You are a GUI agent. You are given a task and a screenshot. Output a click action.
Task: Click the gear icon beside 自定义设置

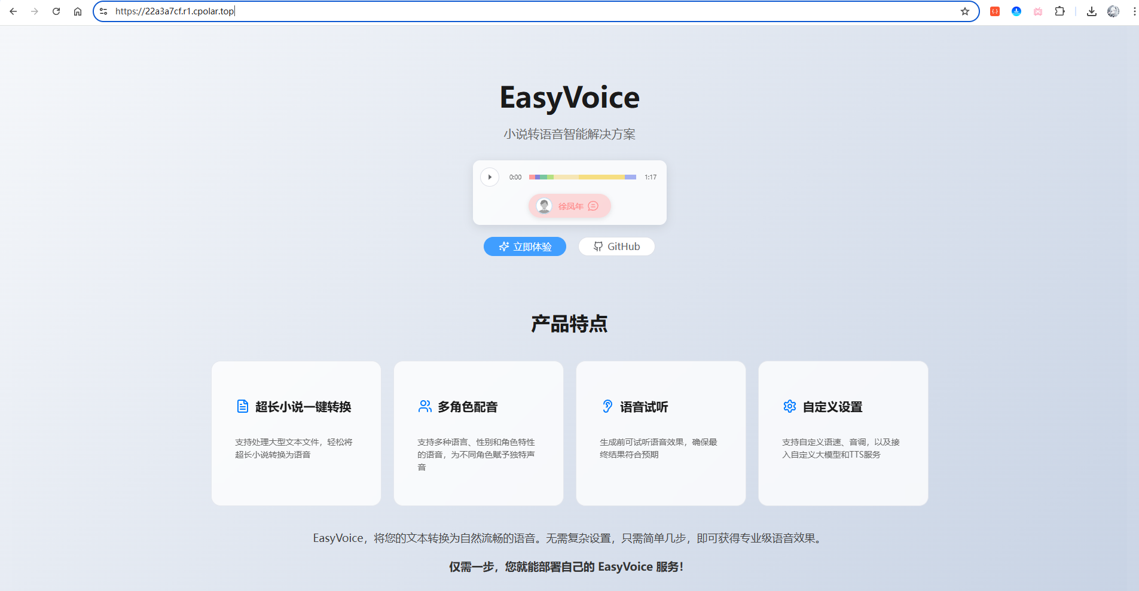[790, 407]
